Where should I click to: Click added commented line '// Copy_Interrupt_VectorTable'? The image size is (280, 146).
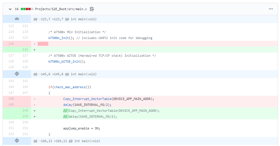point(111,111)
